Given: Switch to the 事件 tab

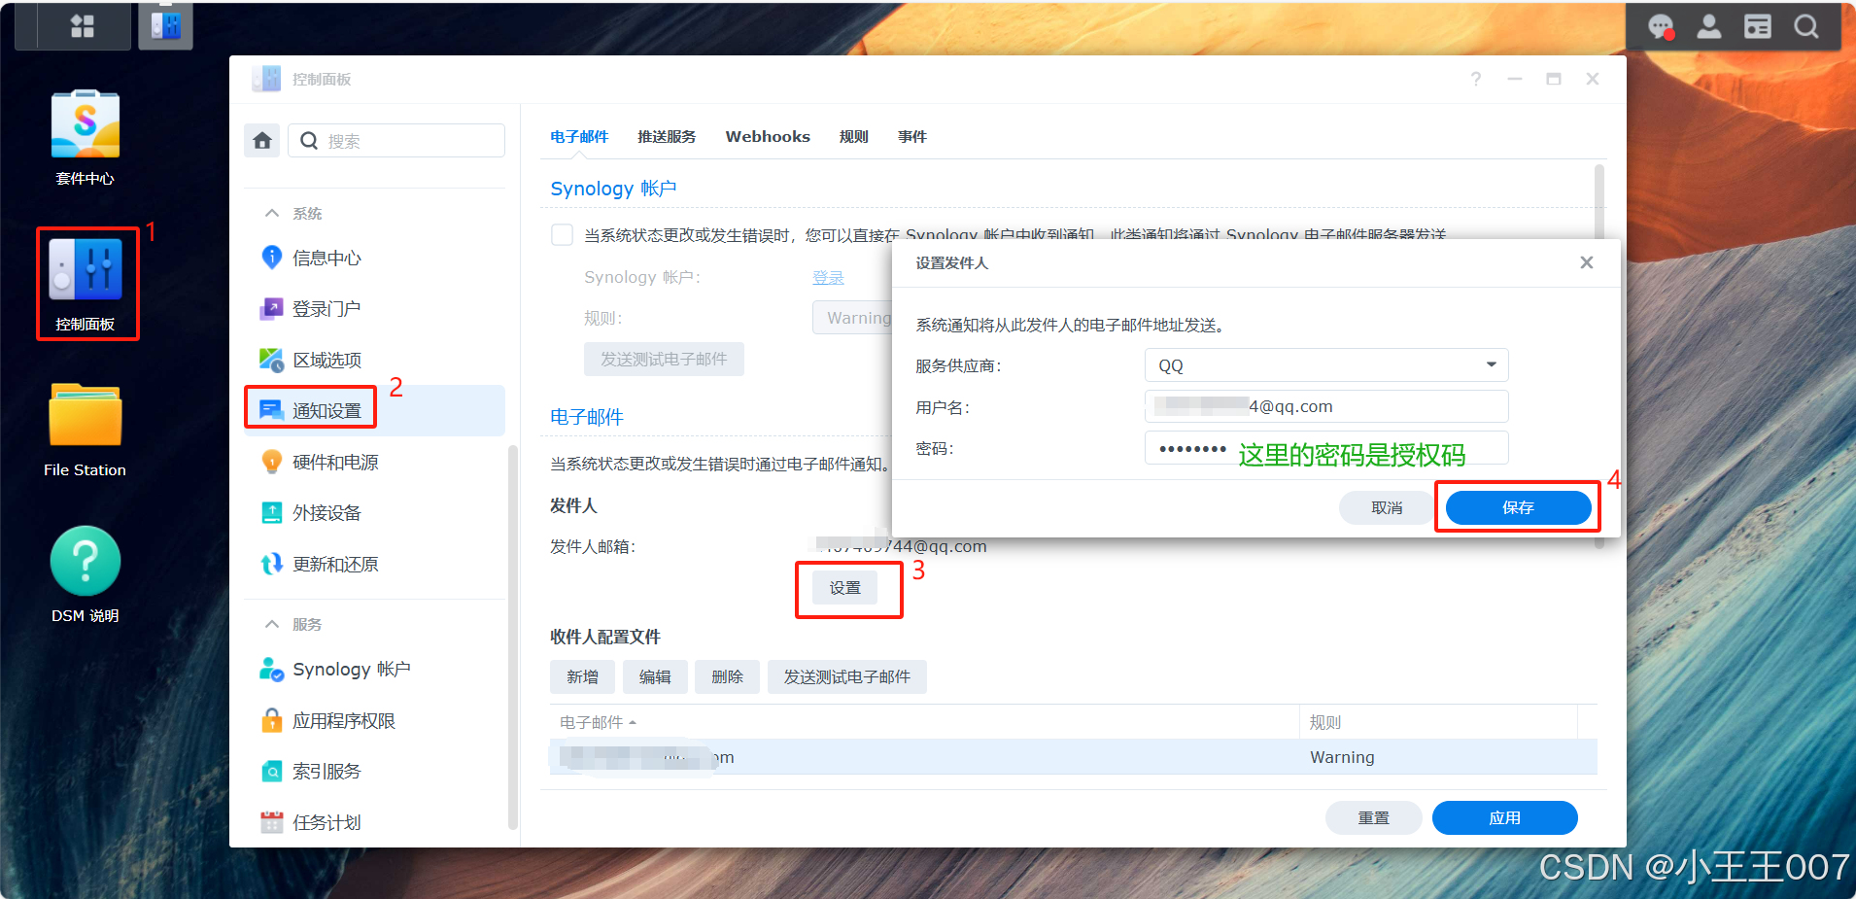Looking at the screenshot, I should coord(912,137).
